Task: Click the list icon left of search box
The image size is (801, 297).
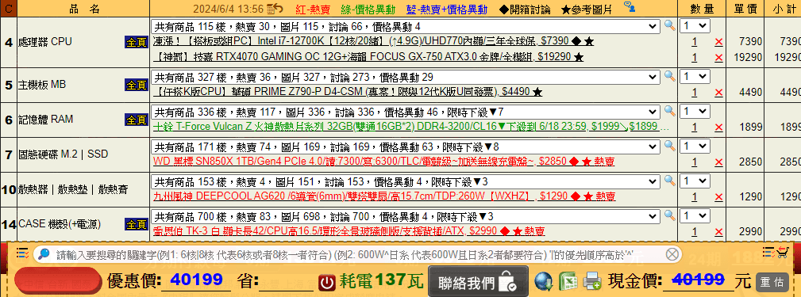Action: (22, 253)
